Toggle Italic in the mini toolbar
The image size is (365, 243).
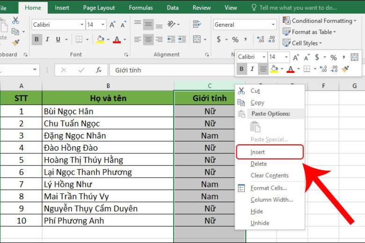[252, 69]
